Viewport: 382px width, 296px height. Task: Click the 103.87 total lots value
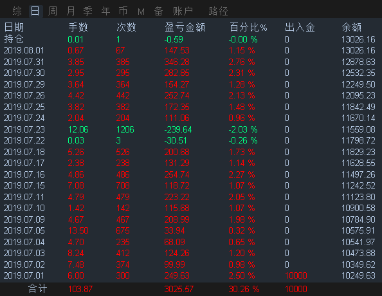80,289
